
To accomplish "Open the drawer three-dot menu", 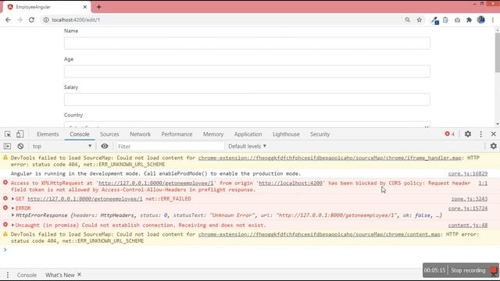I will coord(8,275).
